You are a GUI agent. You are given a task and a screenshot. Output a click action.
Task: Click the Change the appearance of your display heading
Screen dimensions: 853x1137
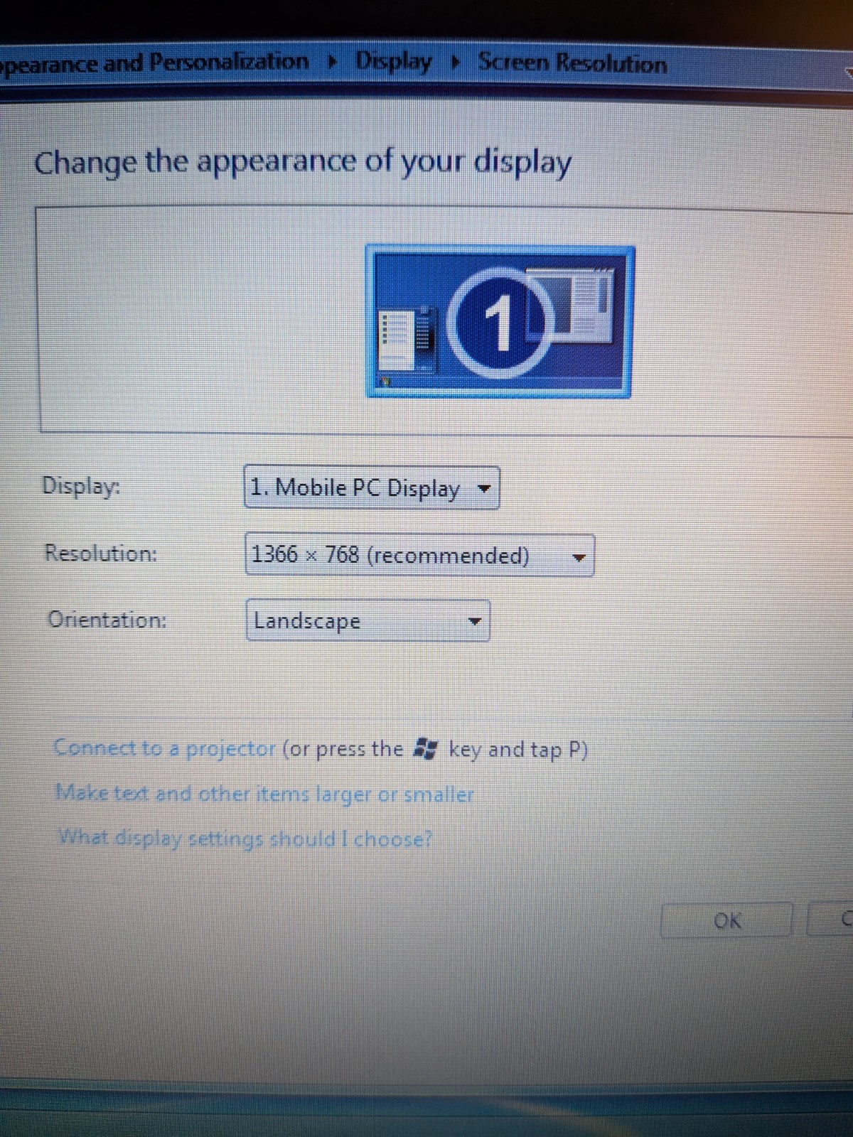coord(303,163)
